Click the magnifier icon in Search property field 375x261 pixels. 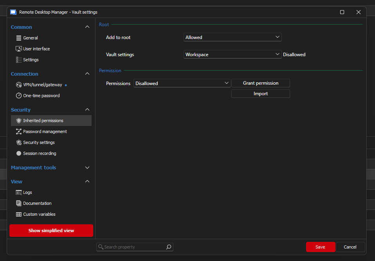click(101, 247)
